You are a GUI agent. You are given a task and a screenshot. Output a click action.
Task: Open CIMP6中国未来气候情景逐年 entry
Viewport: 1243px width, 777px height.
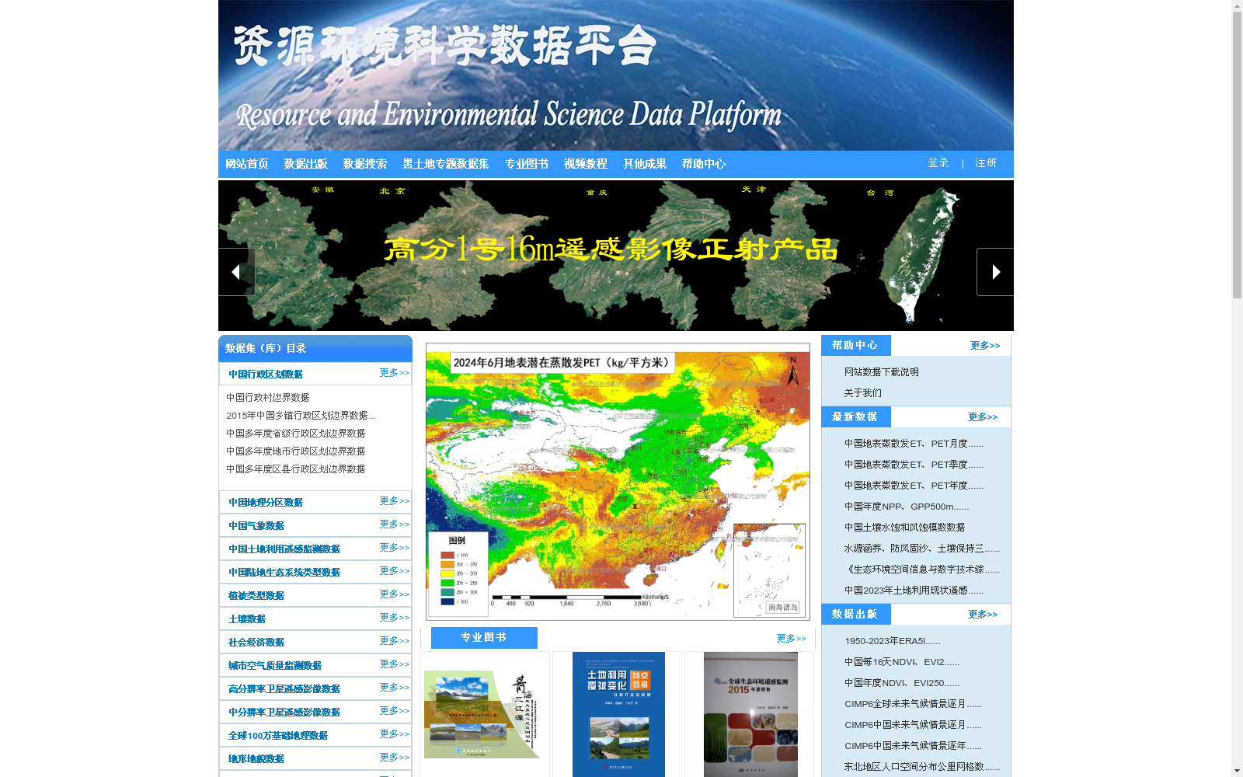914,746
